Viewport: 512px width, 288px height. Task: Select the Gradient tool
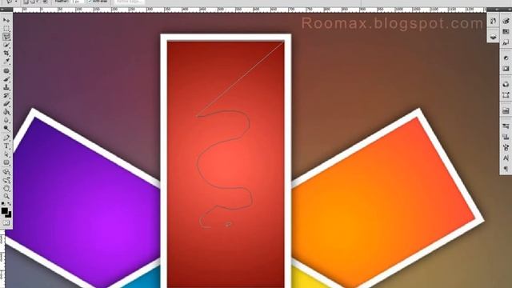(6, 112)
